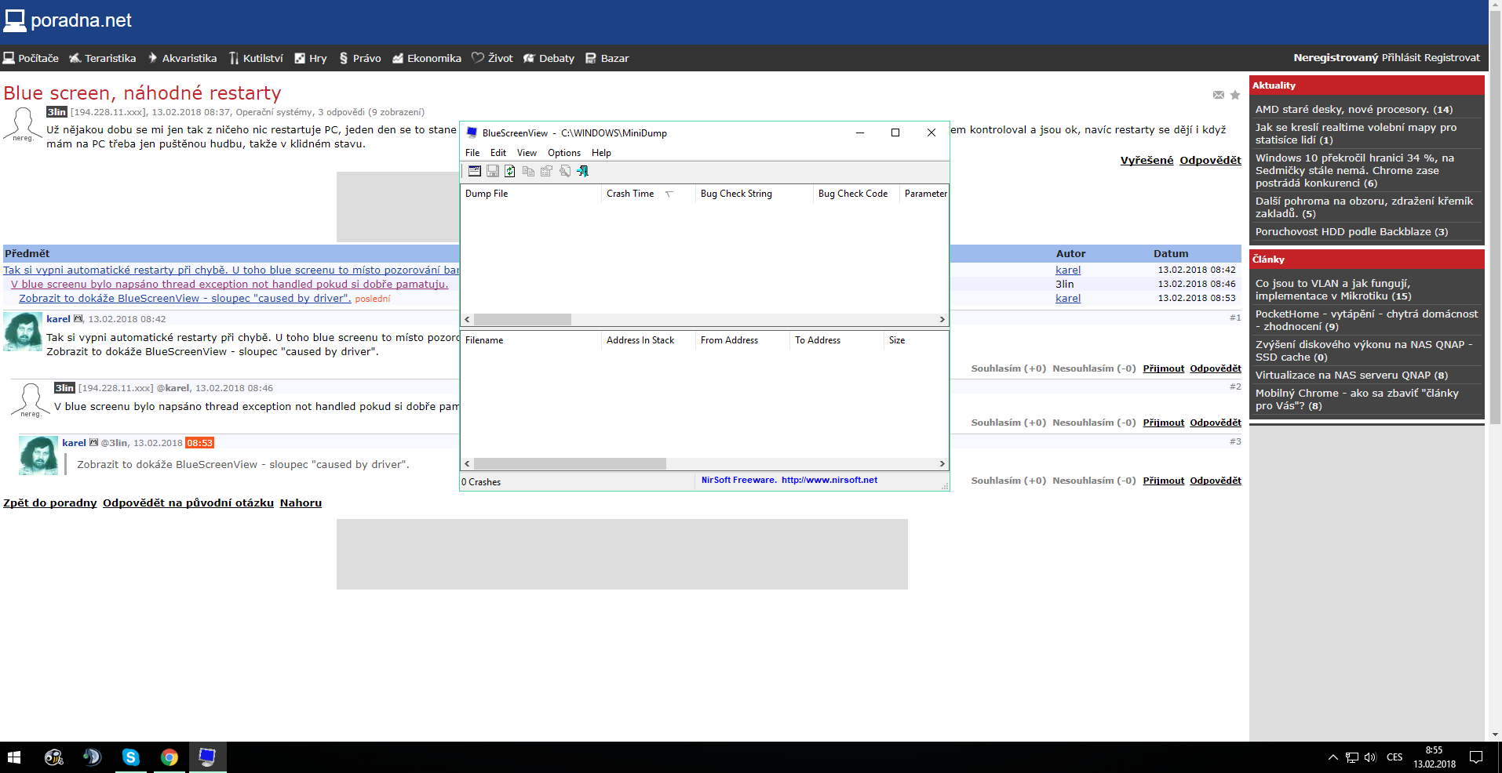Open the Debaty section
Screen dimensions: 1502x773
549,58
